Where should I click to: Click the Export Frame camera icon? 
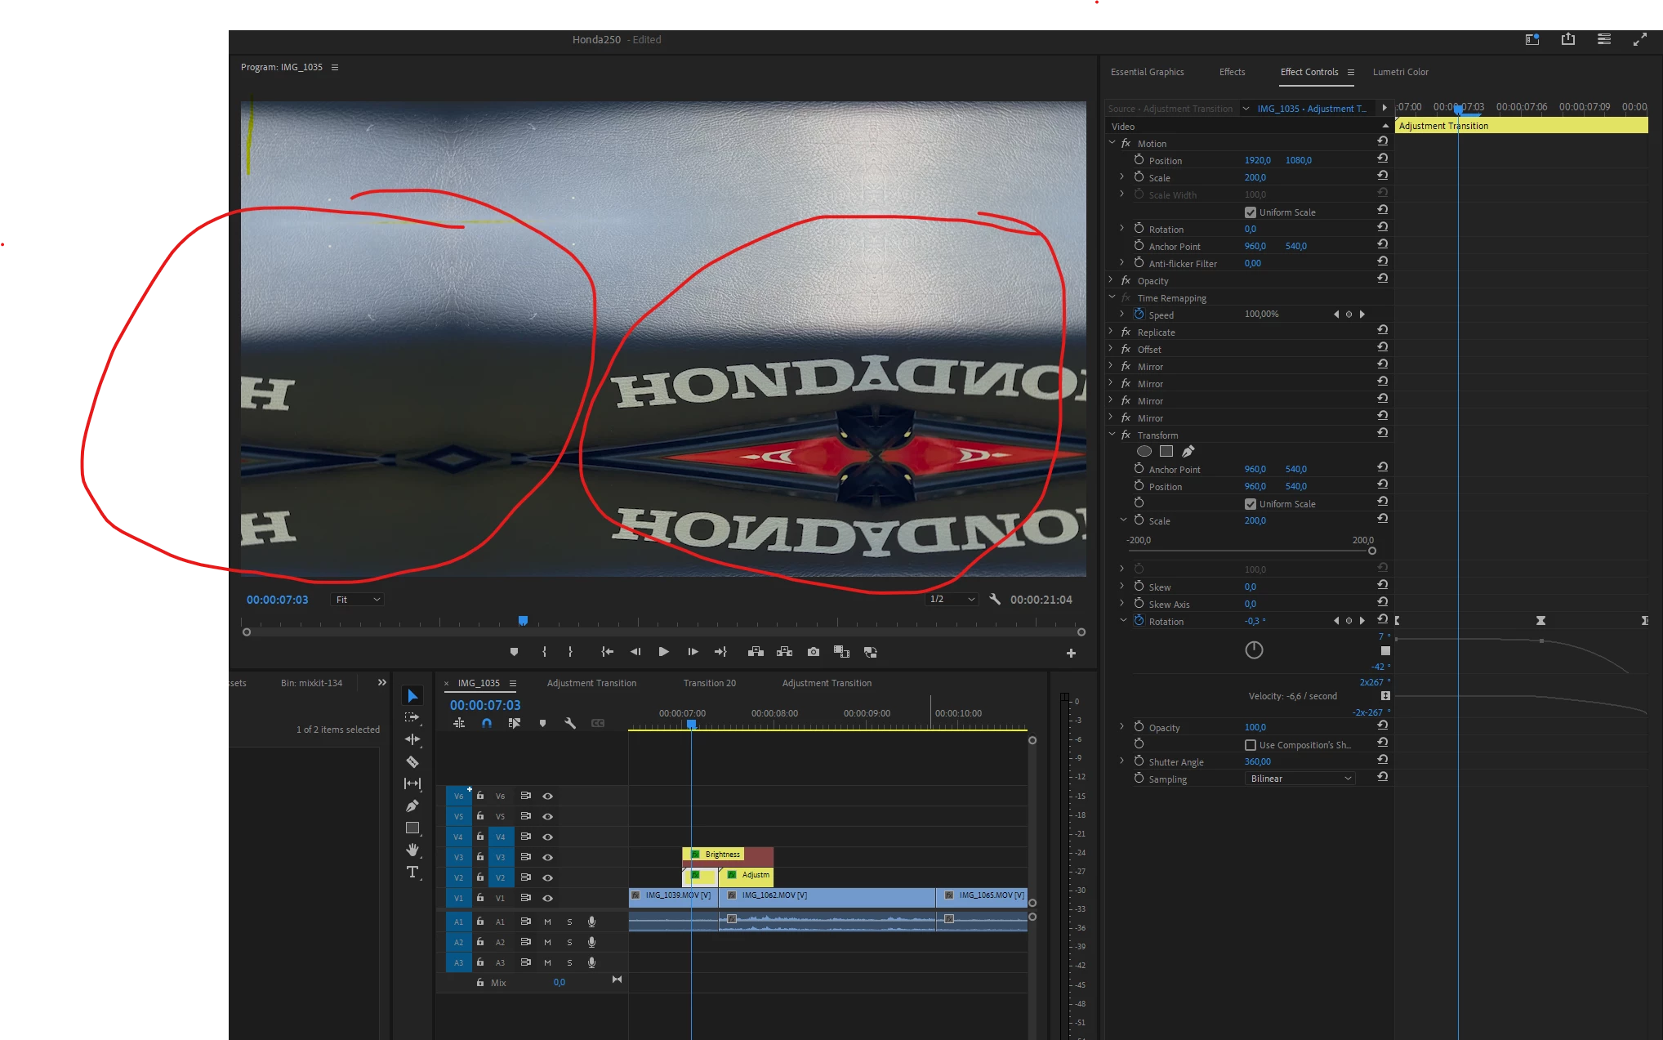[813, 652]
